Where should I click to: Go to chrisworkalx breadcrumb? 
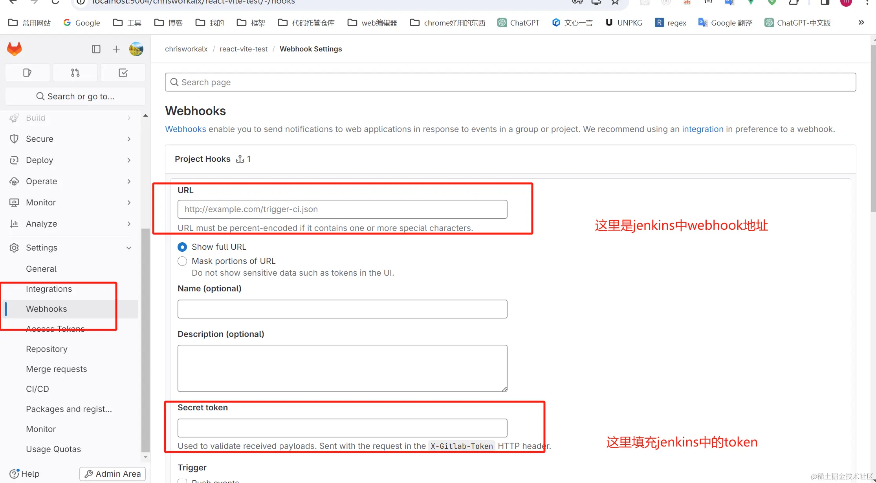pyautogui.click(x=186, y=49)
